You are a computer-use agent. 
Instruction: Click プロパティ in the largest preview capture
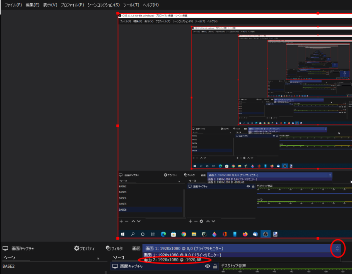pyautogui.click(x=170, y=175)
